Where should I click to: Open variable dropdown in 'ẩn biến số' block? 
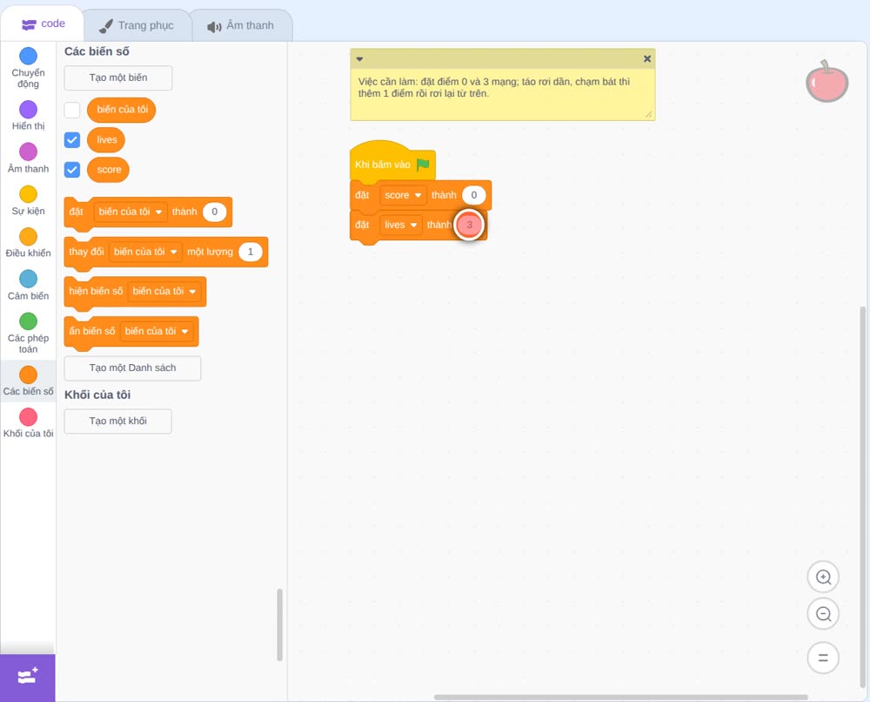(157, 331)
